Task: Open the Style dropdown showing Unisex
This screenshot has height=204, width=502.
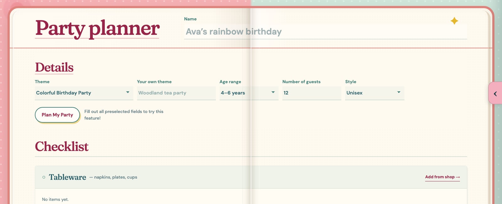Action: [x=375, y=93]
